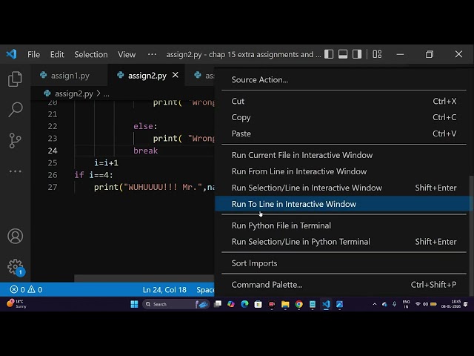Click line number 24 in the gutter

coord(53,151)
